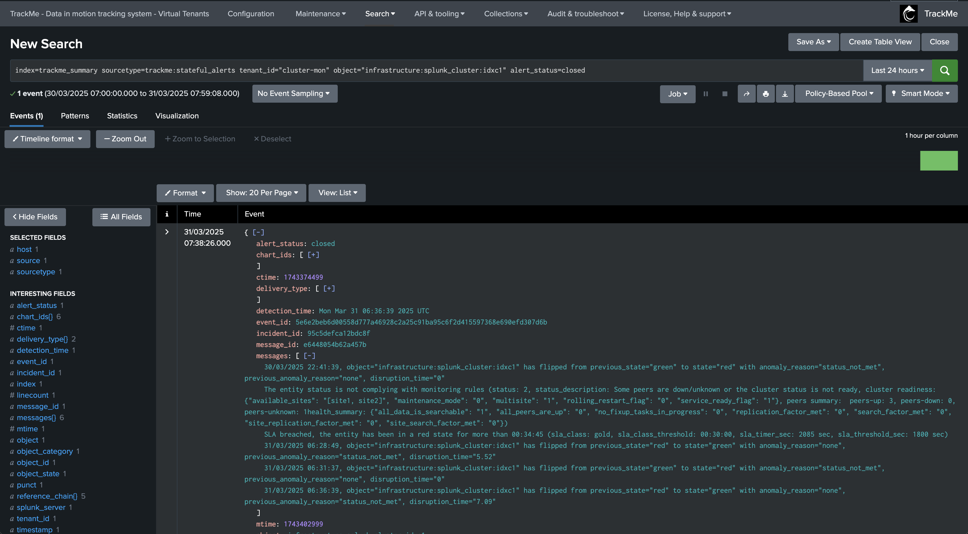
Task: Open Maintenance menu
Action: click(321, 13)
